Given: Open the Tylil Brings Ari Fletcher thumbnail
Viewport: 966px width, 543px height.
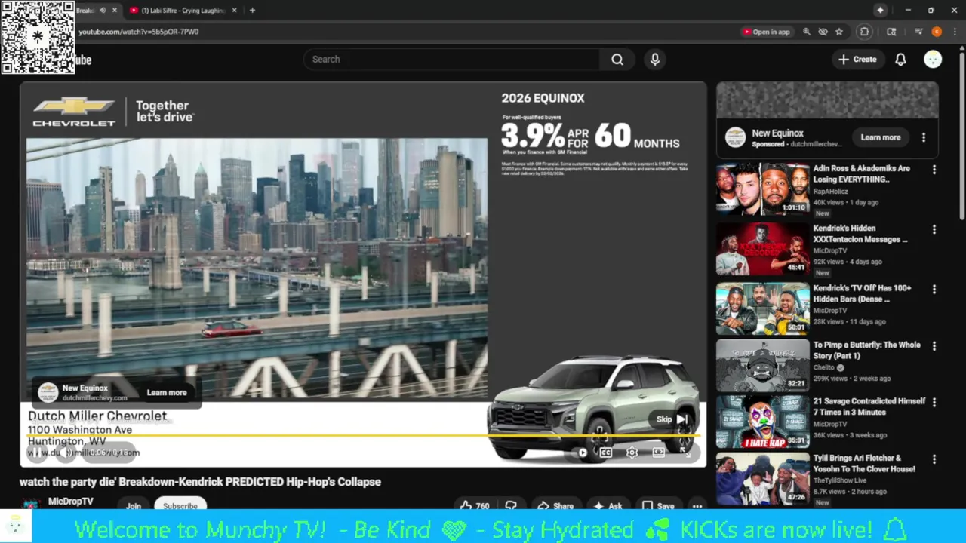Looking at the screenshot, I should pyautogui.click(x=762, y=478).
